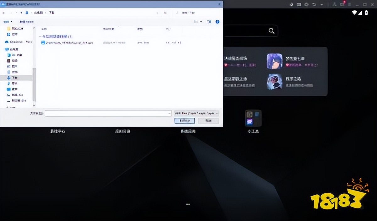Open Local Disk (D:) in navigation pane
377x221 pixels.
[16, 101]
